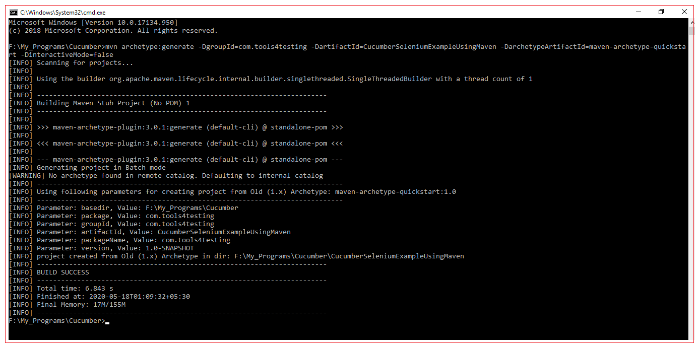Click the Parameter: package value line
700x346 pixels.
111,216
